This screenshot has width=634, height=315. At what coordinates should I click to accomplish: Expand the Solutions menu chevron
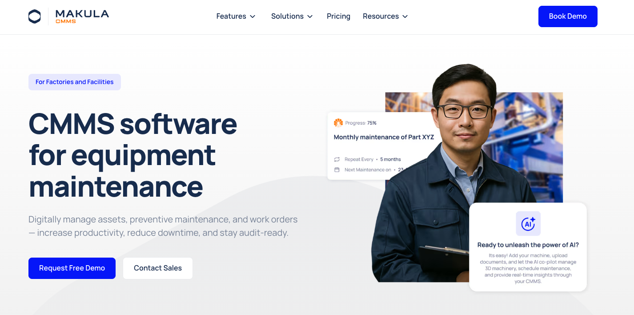click(310, 16)
